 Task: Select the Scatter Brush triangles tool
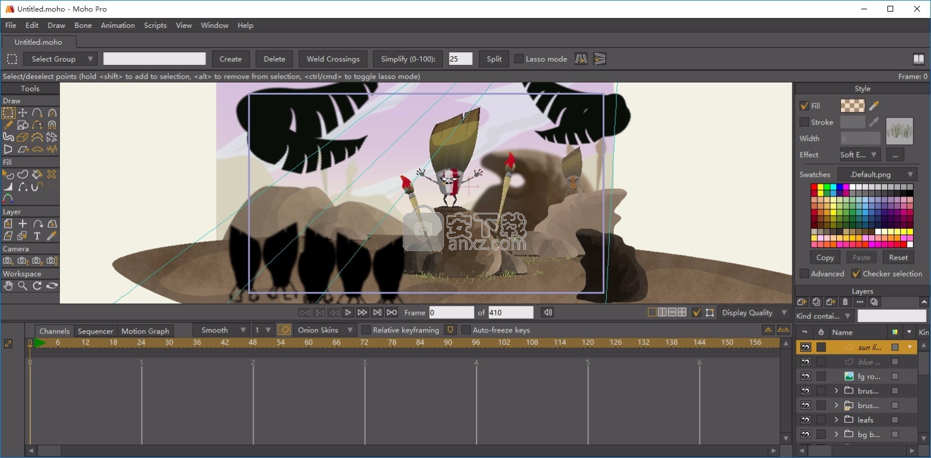[x=52, y=137]
